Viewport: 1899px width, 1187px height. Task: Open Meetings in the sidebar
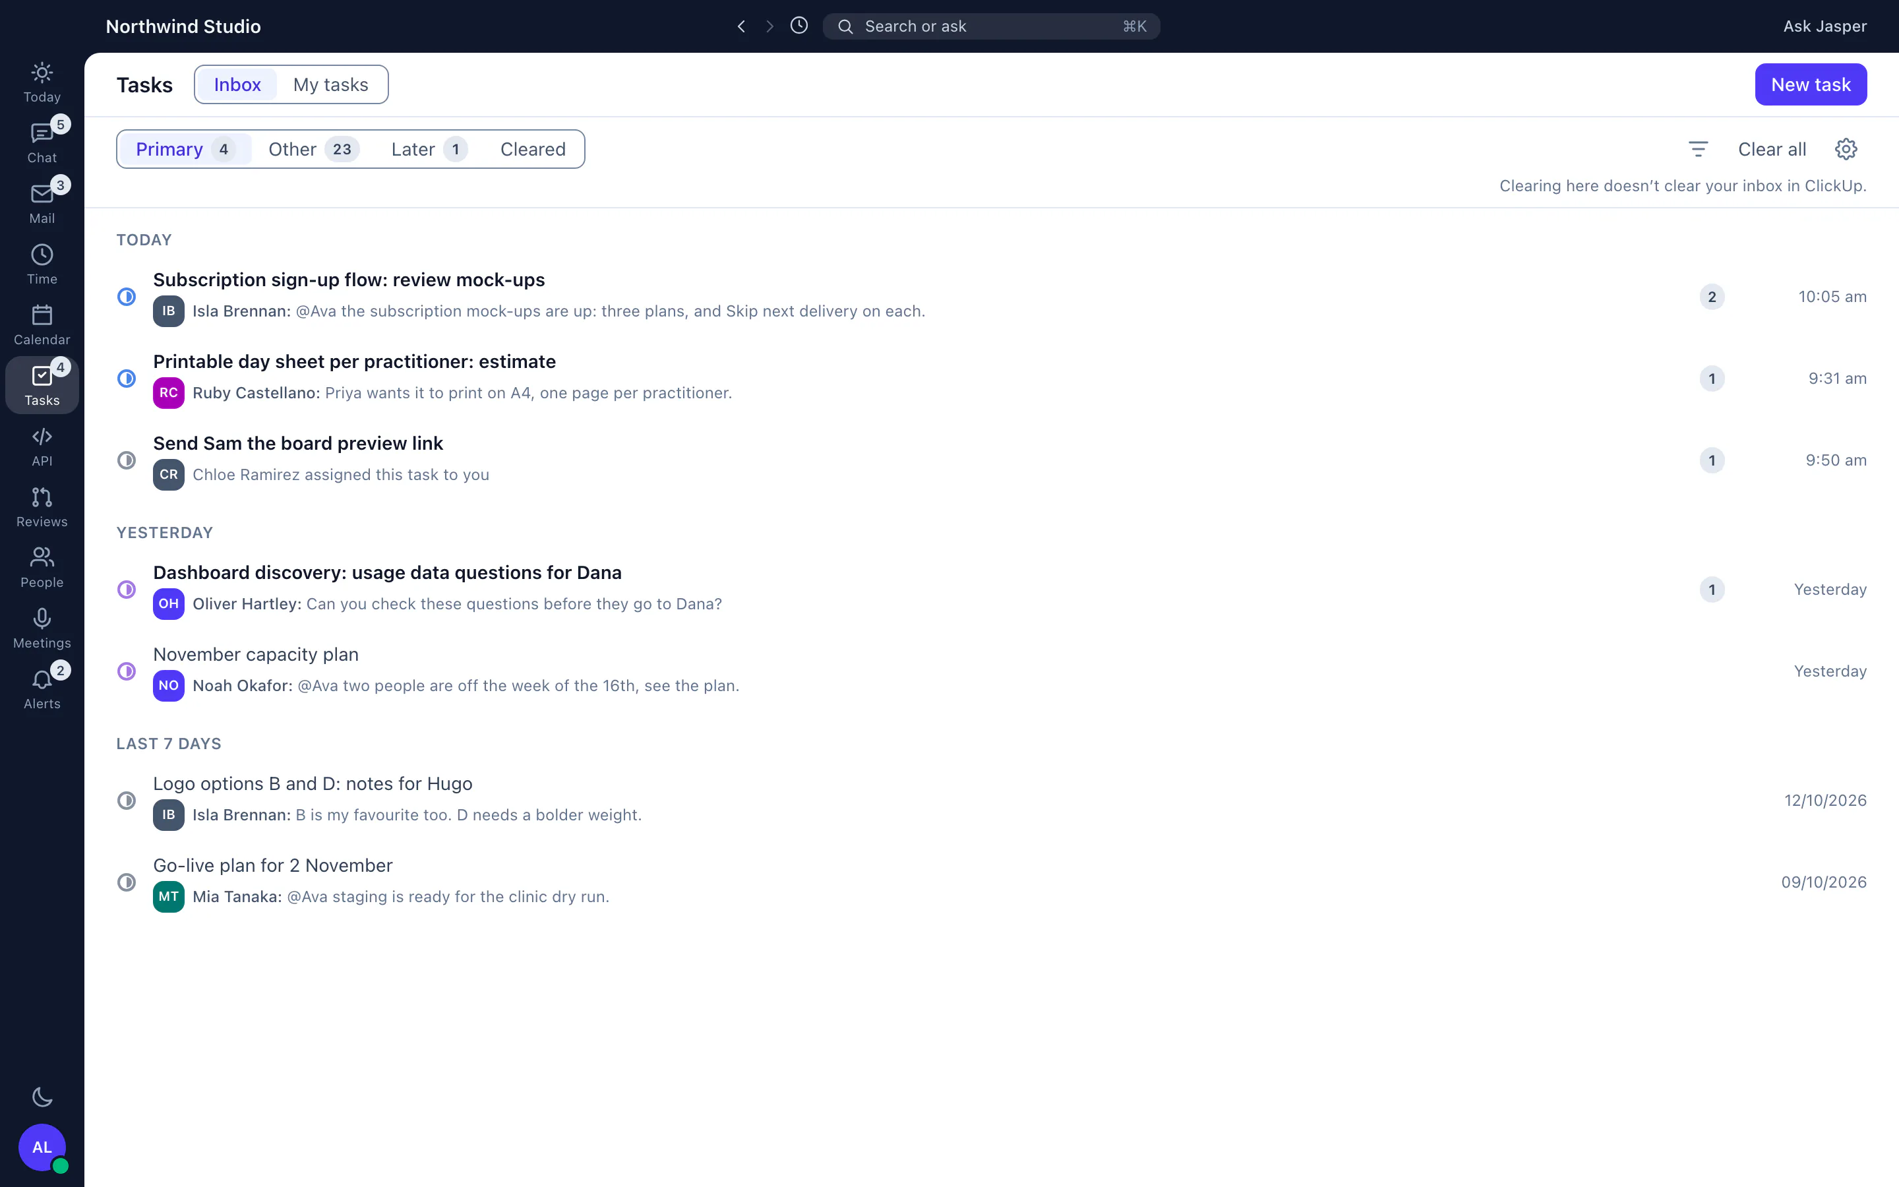pyautogui.click(x=42, y=629)
